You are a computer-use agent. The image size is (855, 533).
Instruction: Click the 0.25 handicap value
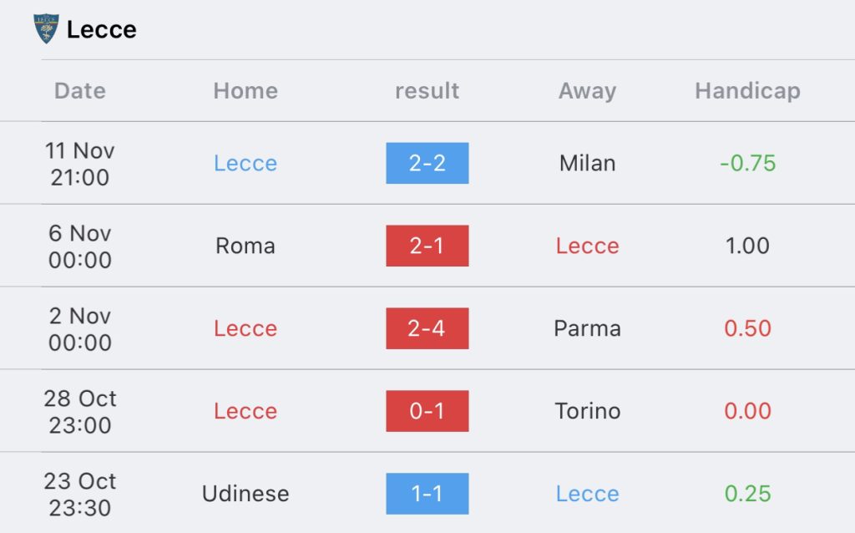[x=747, y=494]
